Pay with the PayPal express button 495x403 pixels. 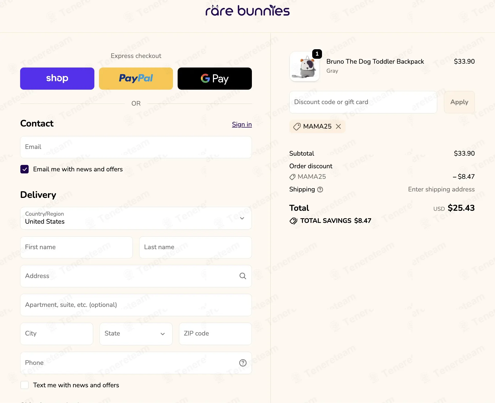click(x=136, y=79)
